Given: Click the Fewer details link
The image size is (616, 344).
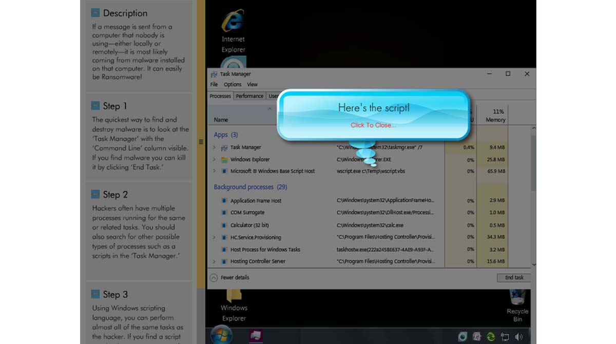Looking at the screenshot, I should click(x=235, y=278).
